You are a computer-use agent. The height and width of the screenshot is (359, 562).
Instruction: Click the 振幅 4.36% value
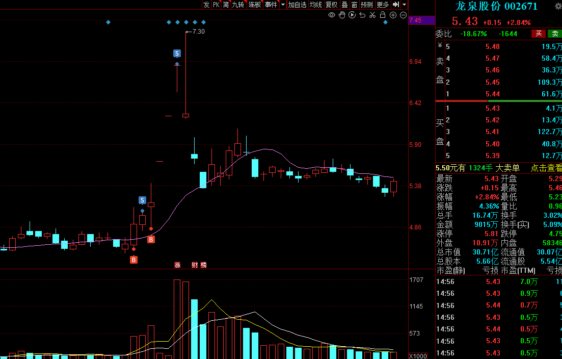pos(489,206)
